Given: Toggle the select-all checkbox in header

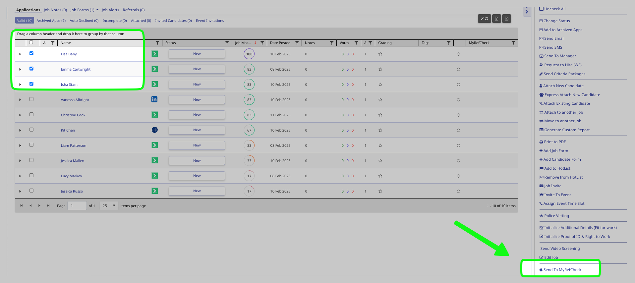Looking at the screenshot, I should point(31,42).
